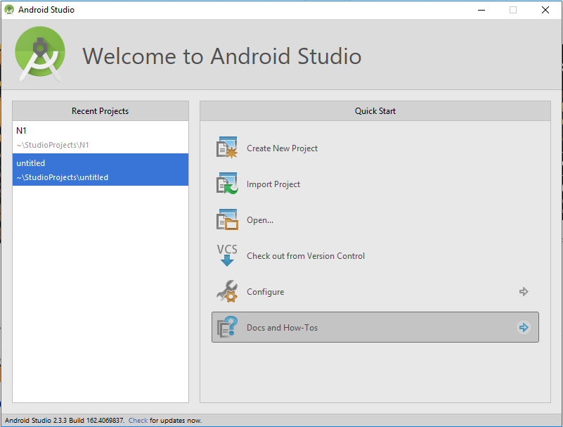Expand the Configure submenu arrow
This screenshot has height=427, width=563.
(524, 291)
